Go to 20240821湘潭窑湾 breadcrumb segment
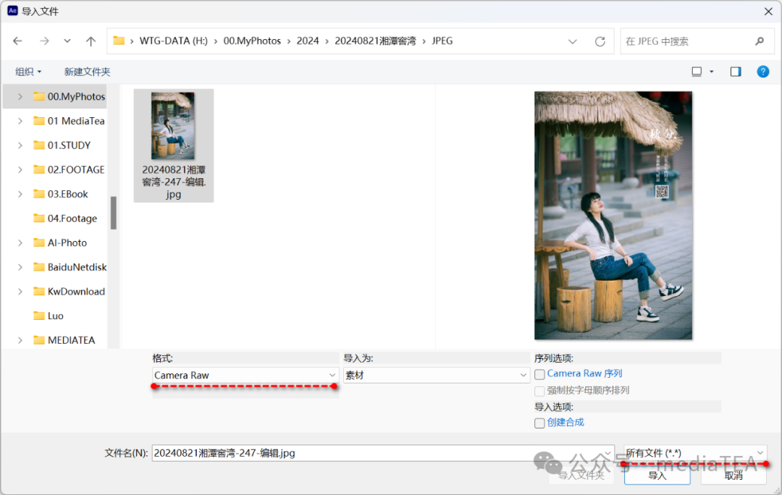782x495 pixels. (x=375, y=41)
